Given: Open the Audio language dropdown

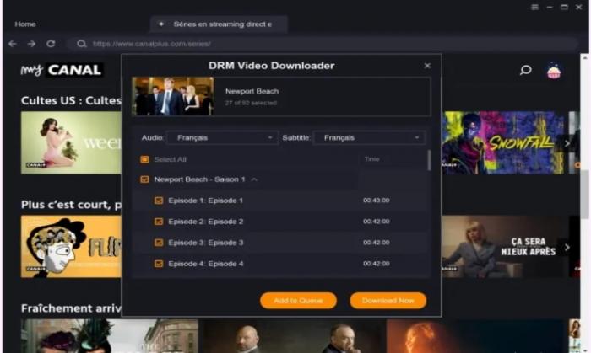Looking at the screenshot, I should click(x=222, y=137).
